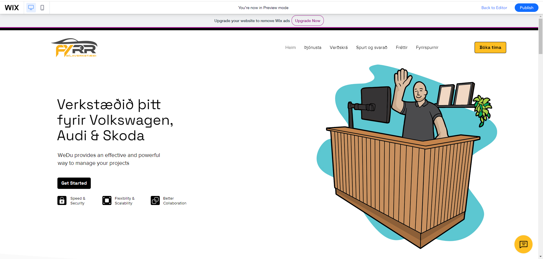
Task: Click the FYRR Bílaverkstæði logo
Action: tap(74, 48)
